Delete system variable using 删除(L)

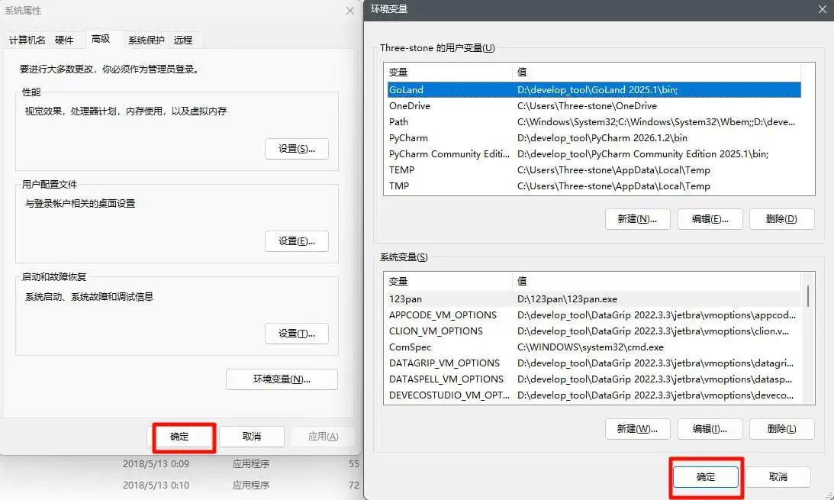coord(782,429)
